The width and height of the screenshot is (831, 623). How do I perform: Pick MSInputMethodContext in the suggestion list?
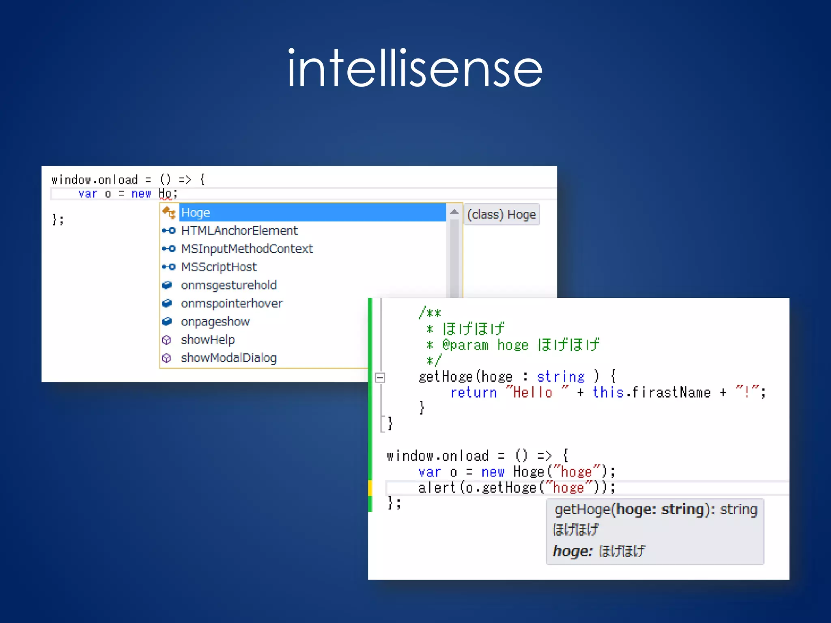click(x=247, y=249)
